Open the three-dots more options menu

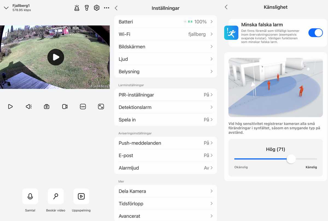107,8
